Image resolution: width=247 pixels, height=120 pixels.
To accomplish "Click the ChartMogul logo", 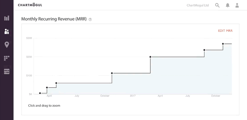I will click(30, 5).
